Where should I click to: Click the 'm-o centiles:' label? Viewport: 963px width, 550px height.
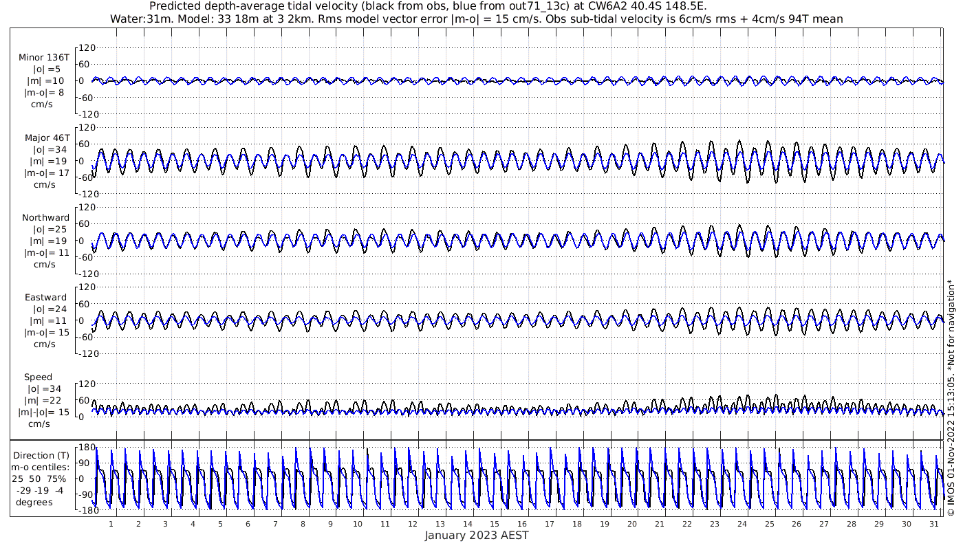click(40, 467)
